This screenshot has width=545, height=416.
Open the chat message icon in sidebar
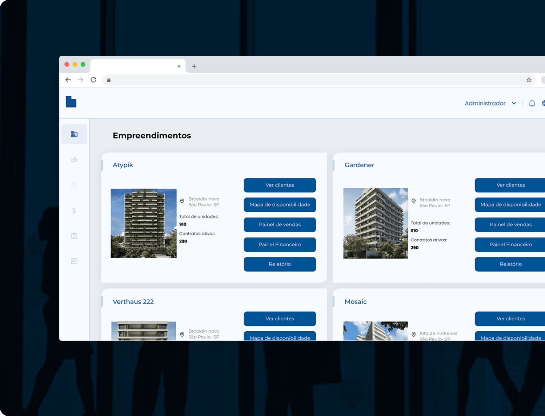click(74, 261)
